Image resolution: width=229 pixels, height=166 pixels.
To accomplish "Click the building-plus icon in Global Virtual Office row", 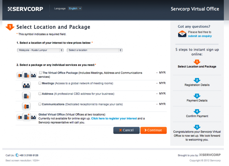I will coord(26,117).
